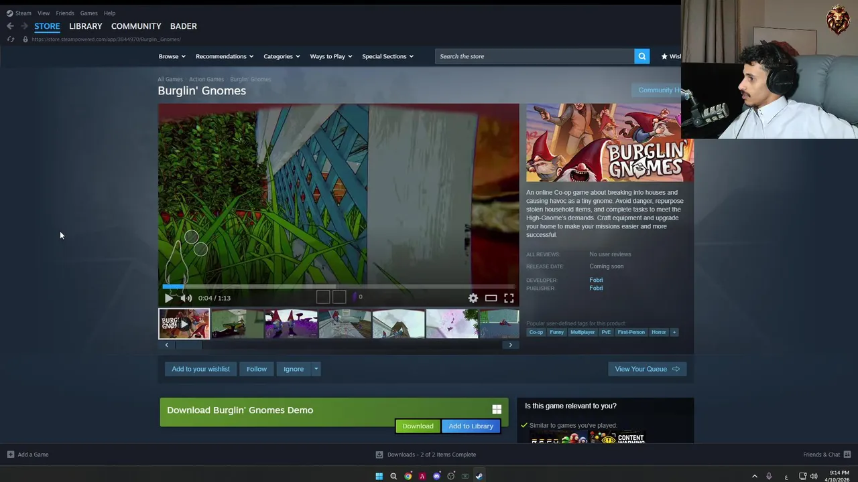Click View Your Queue
The image size is (858, 482).
pyautogui.click(x=647, y=369)
